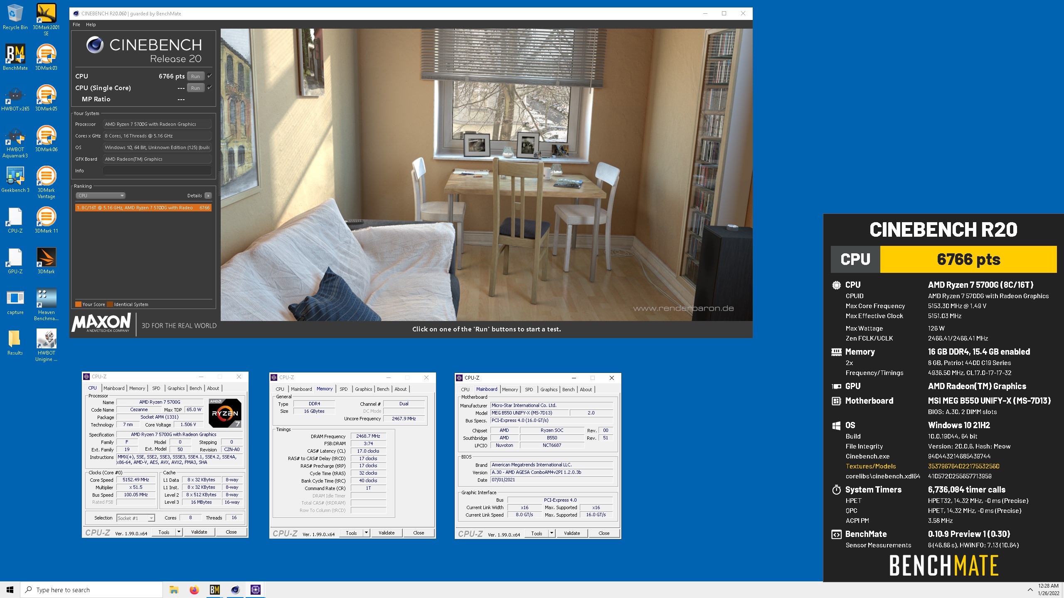Click Close in the second CPU-Z window
The width and height of the screenshot is (1064, 598).
(419, 533)
